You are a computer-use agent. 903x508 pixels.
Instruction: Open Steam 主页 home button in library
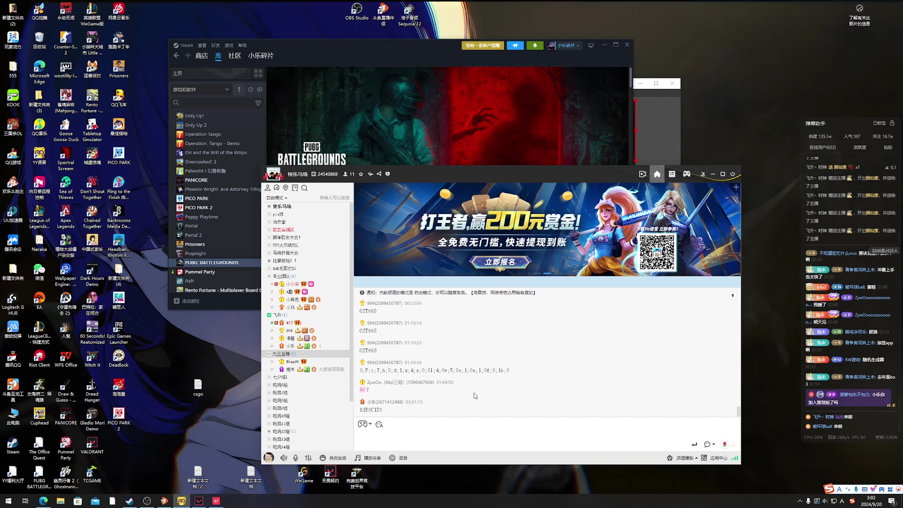(x=210, y=73)
